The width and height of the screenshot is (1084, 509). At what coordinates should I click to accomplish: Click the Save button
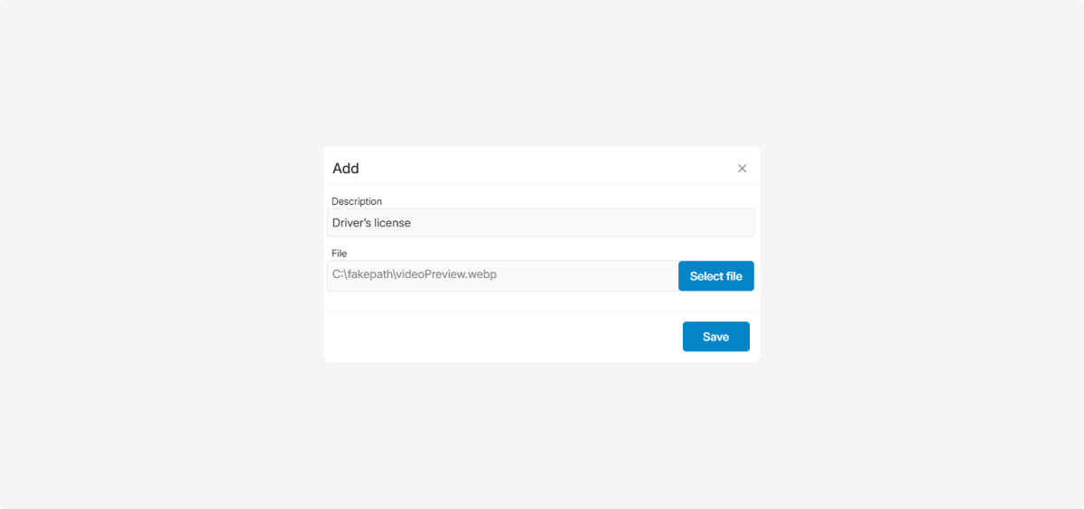coord(715,337)
